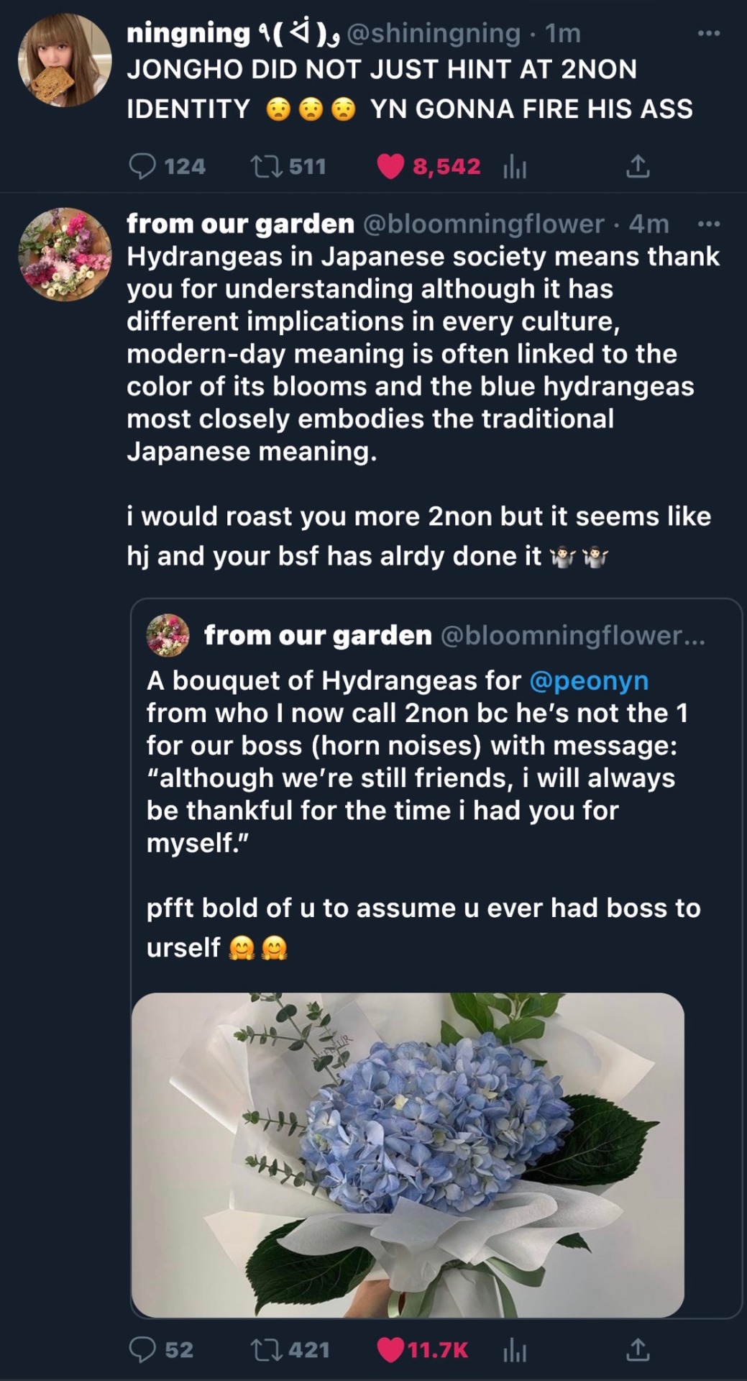Open from our garden's profile avatar
This screenshot has height=1381, width=747.
(x=65, y=255)
